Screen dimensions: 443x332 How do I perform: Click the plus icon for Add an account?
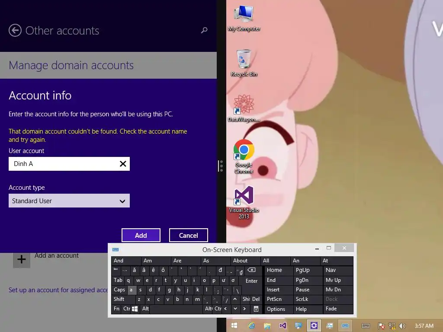[22, 259]
